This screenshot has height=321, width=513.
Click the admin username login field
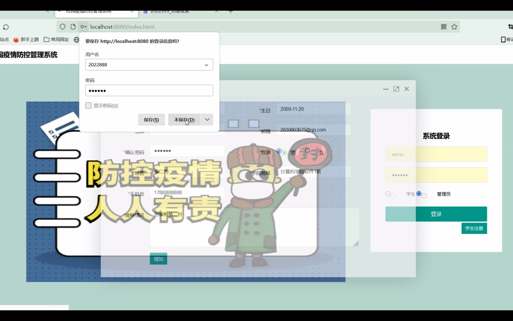(436, 154)
